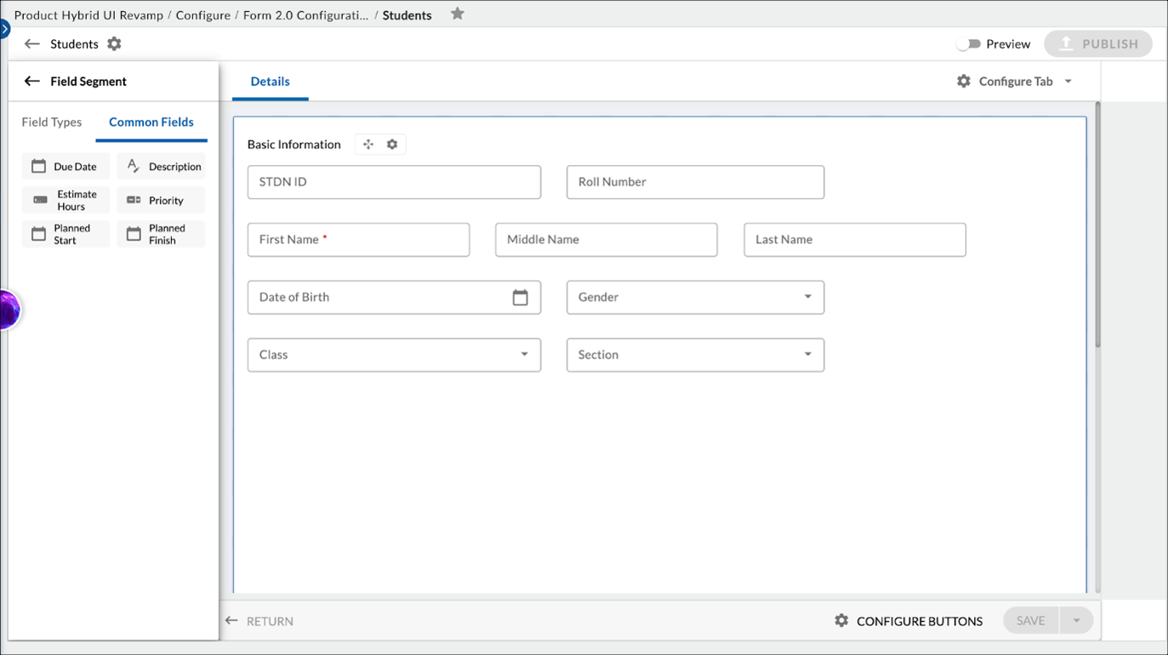Open the Gender dropdown
Image resolution: width=1168 pixels, height=655 pixels.
tap(807, 297)
